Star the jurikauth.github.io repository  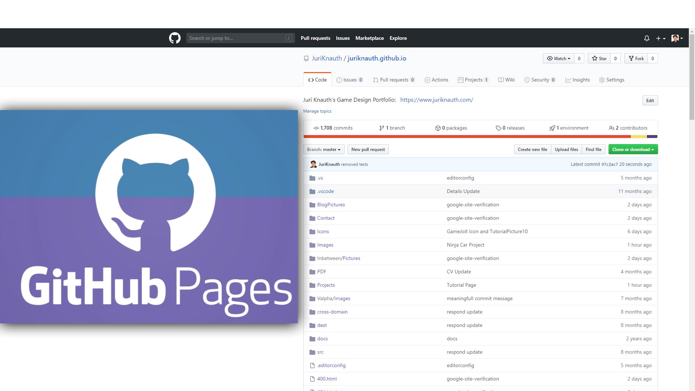coord(599,58)
